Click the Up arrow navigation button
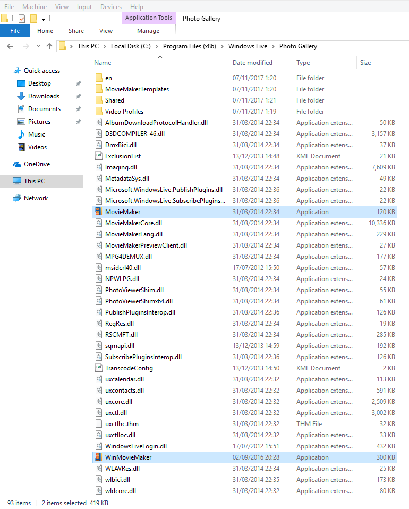The image size is (409, 509). [49, 46]
